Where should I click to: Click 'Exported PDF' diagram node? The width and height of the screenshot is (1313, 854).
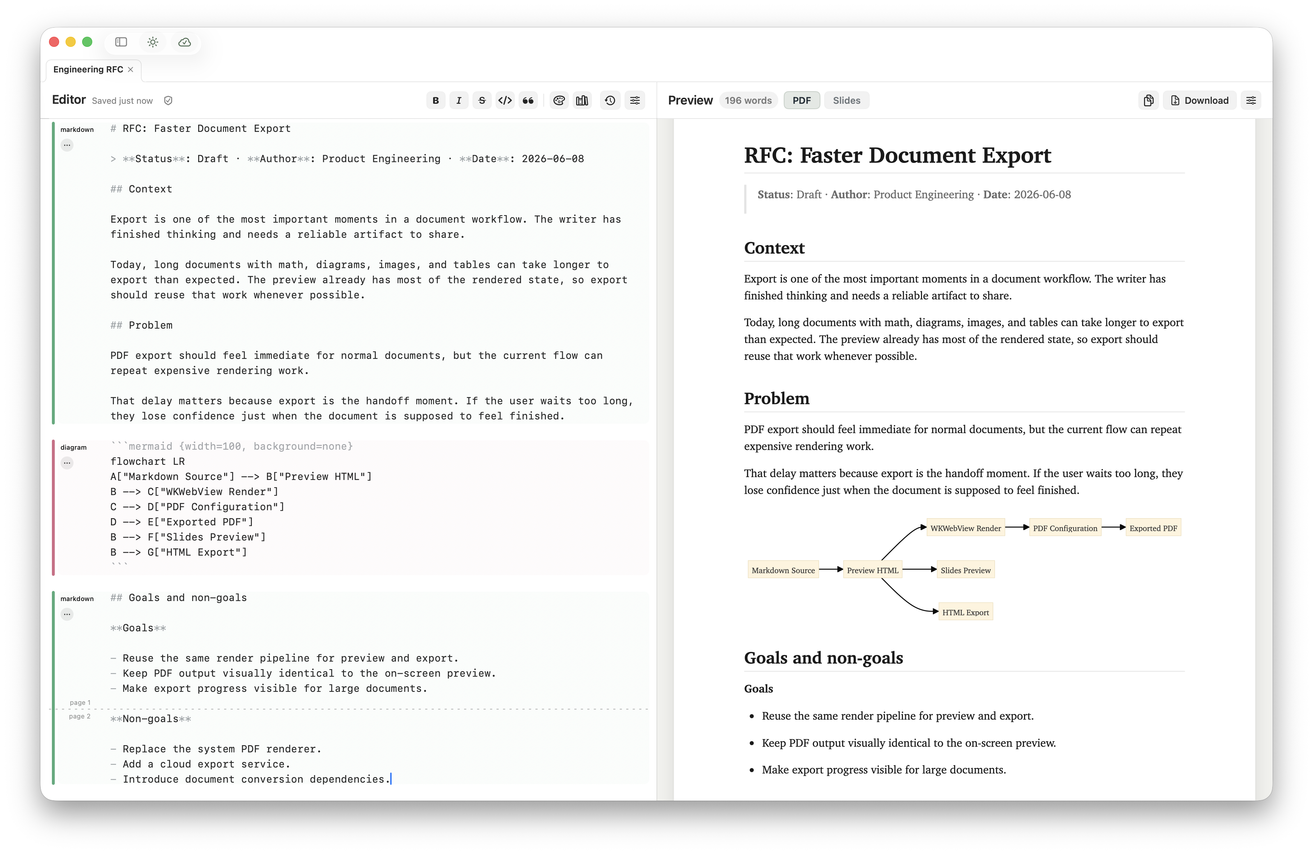[x=1153, y=528]
